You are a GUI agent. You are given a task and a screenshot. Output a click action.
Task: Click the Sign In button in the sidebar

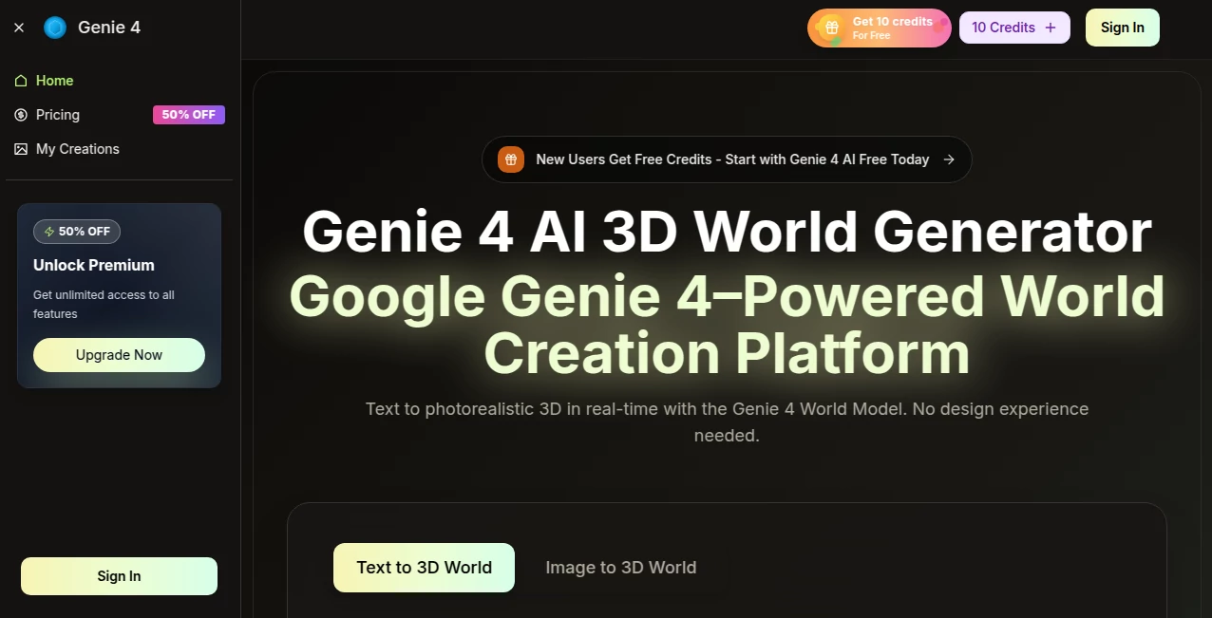[119, 575]
